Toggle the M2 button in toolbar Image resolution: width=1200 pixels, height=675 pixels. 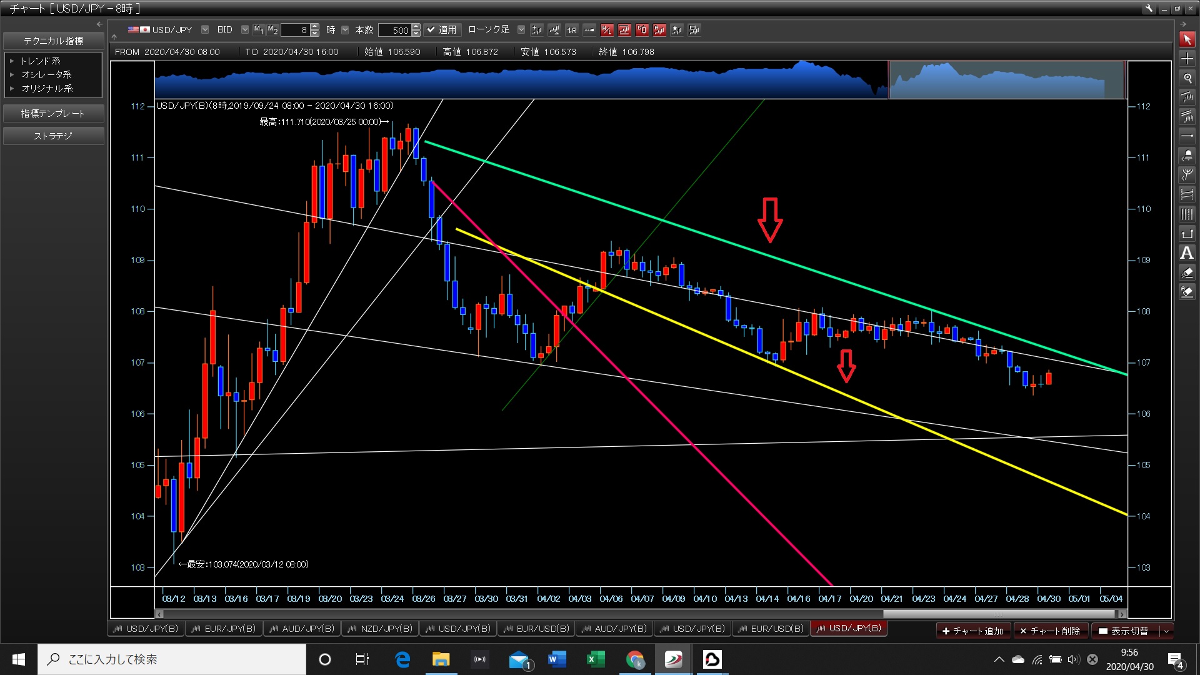click(272, 29)
